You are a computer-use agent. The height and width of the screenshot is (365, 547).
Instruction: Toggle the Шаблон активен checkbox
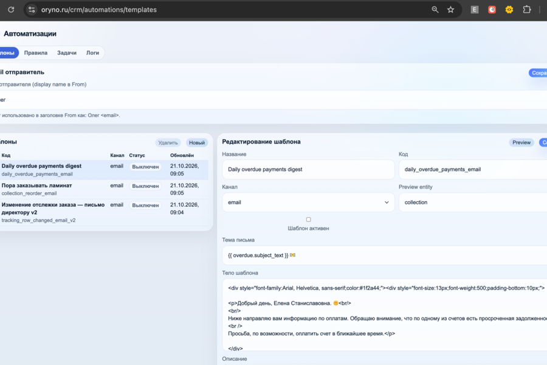308,220
